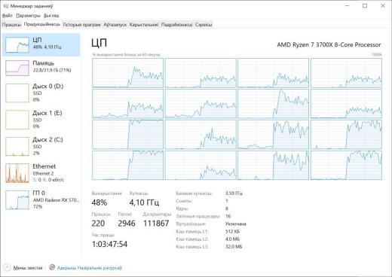Switch to the Працэсы tab
Image resolution: width=392 pixels, height=277 pixels.
pyautogui.click(x=11, y=25)
